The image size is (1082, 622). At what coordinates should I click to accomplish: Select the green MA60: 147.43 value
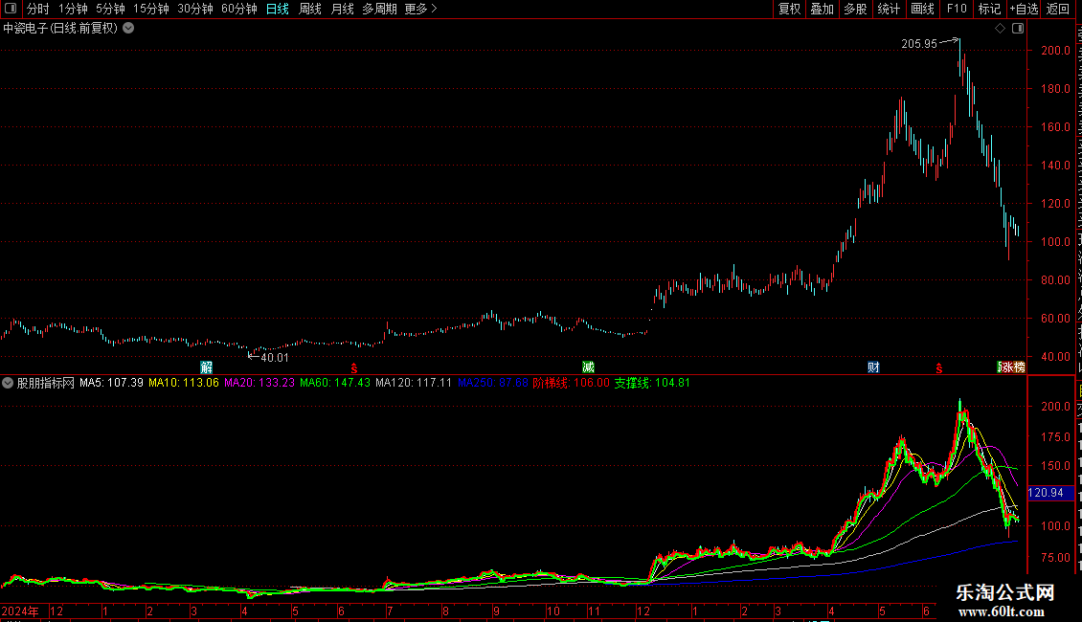click(335, 383)
